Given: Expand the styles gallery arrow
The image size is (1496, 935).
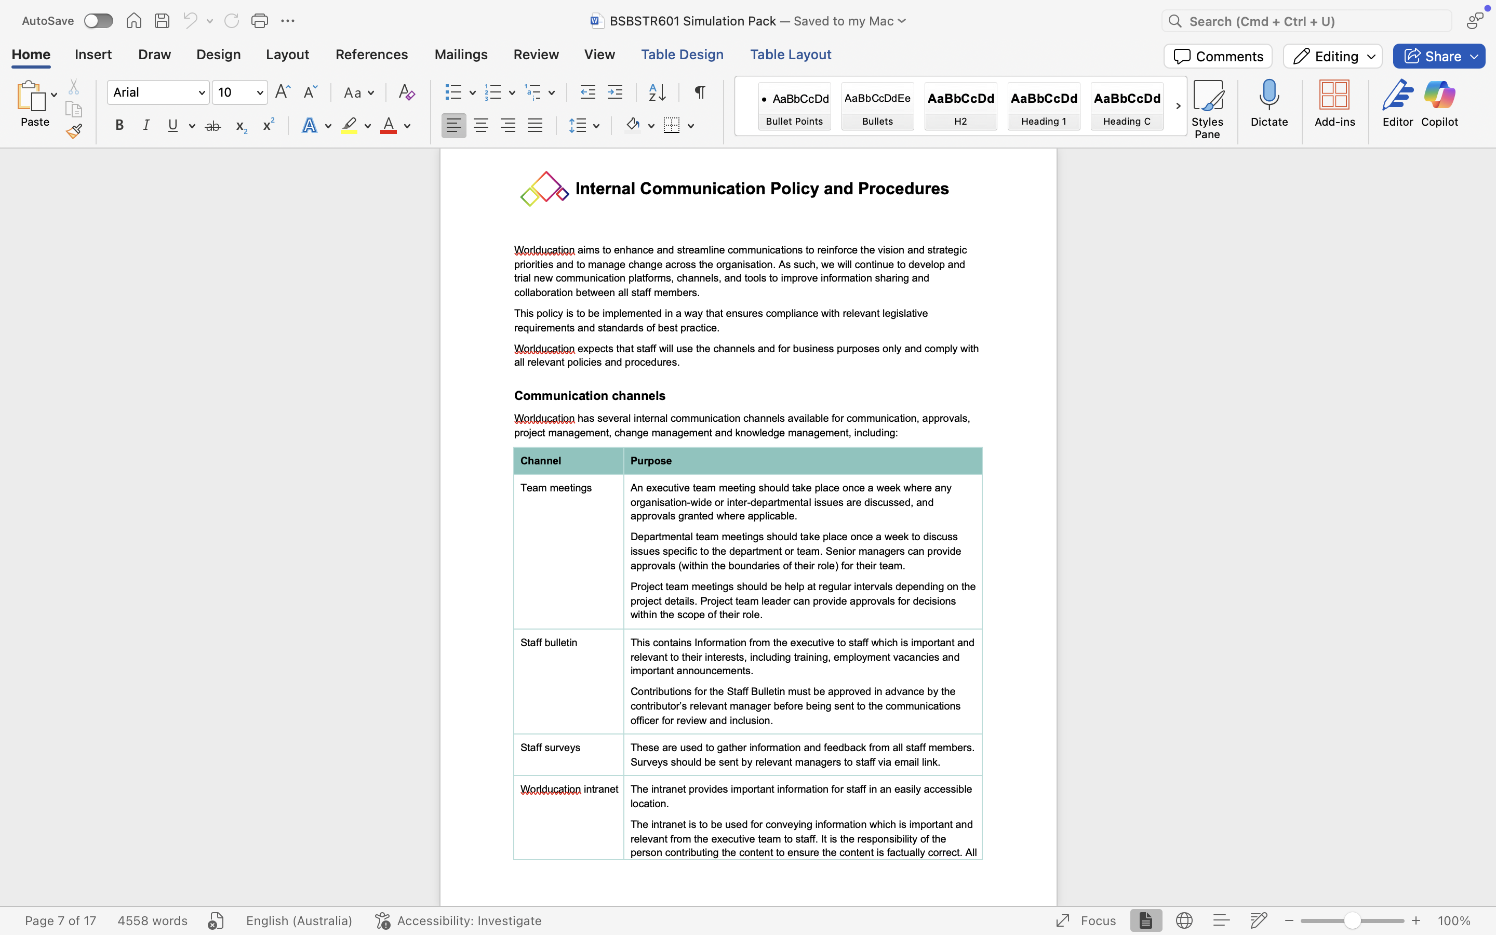Looking at the screenshot, I should tap(1178, 106).
